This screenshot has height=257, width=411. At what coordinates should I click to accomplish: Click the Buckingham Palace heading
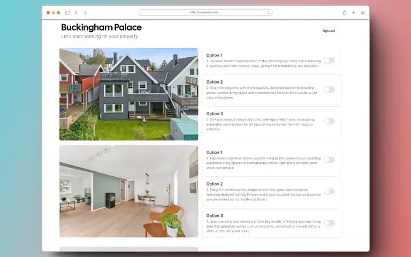(x=101, y=27)
